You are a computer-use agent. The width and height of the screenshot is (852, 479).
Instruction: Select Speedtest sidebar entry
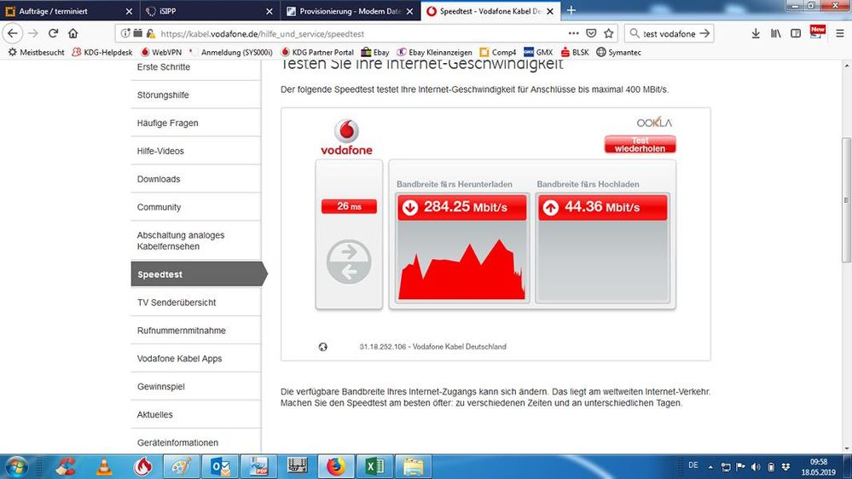tap(199, 274)
